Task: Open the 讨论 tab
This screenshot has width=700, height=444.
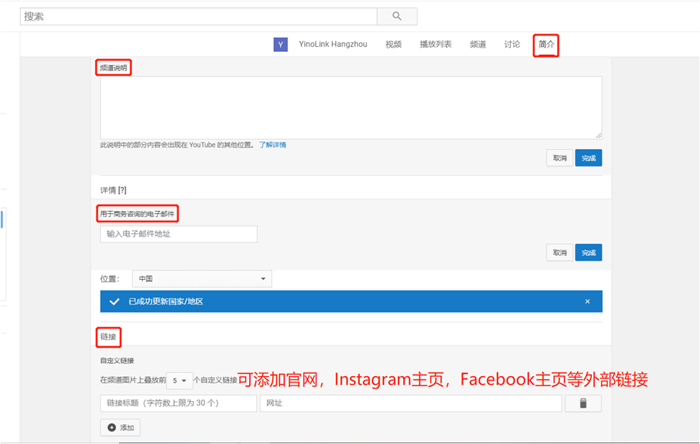Action: [511, 45]
